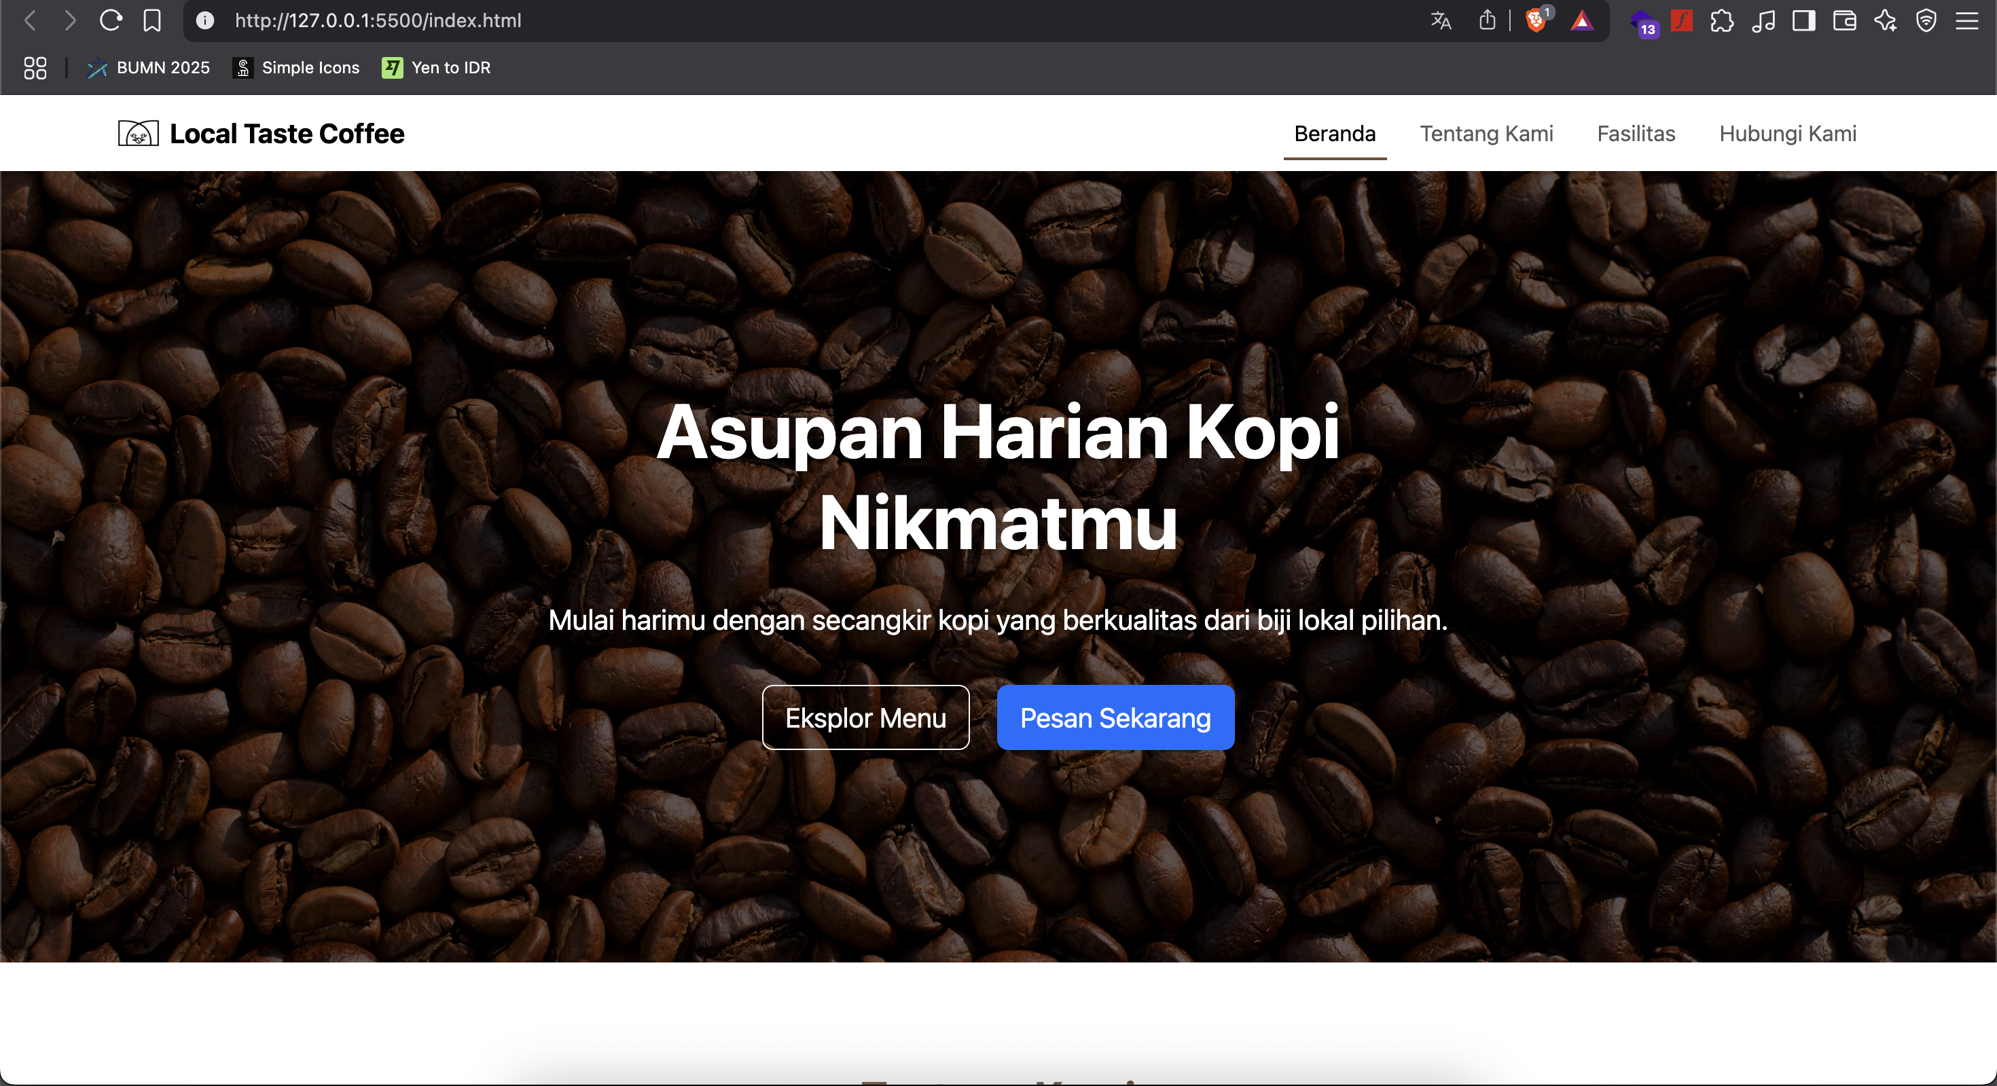This screenshot has height=1086, width=1997.
Task: Open the extensions puzzle-piece icon
Action: [1723, 21]
